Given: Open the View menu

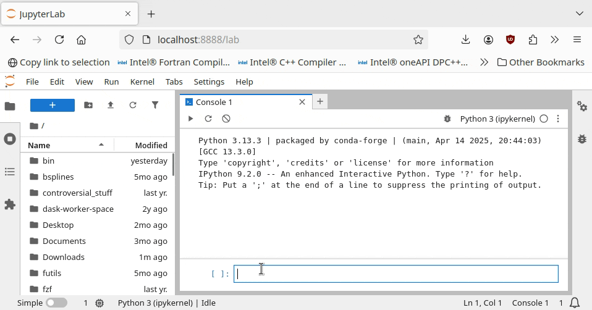Looking at the screenshot, I should point(84,82).
